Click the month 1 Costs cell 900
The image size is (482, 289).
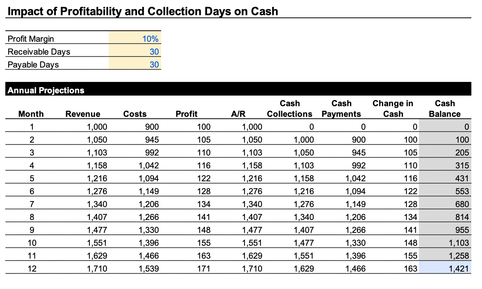pos(135,127)
